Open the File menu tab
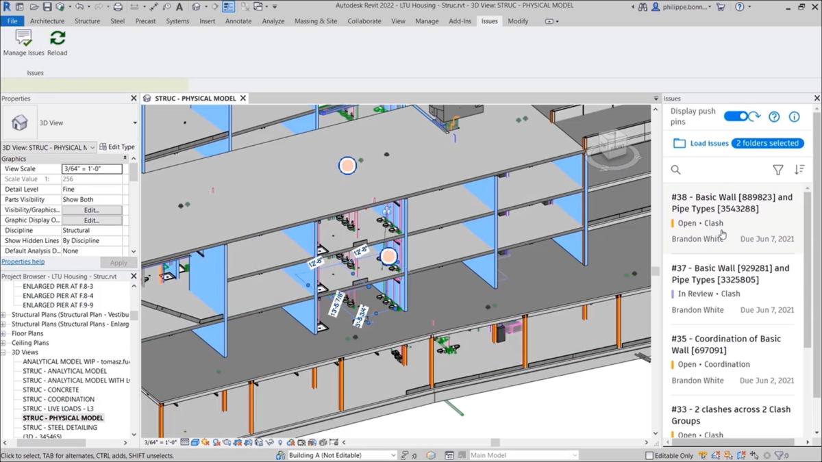This screenshot has height=462, width=822. (12, 21)
